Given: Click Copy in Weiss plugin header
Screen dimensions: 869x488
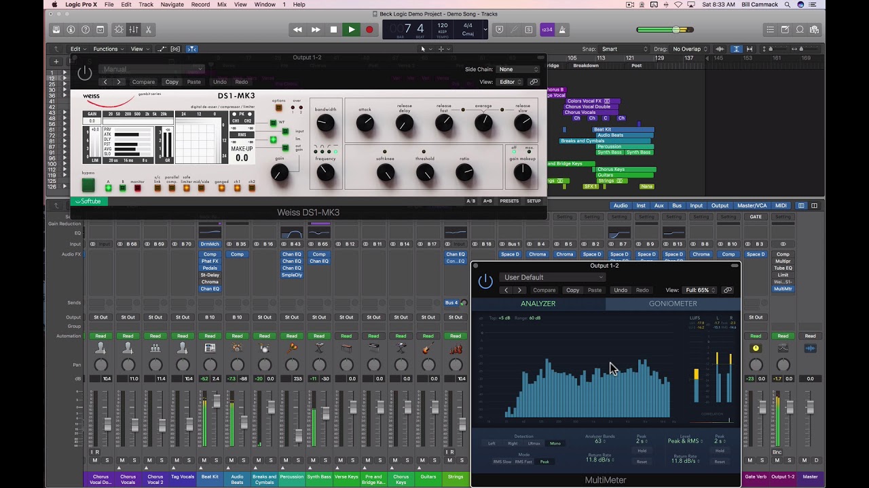Looking at the screenshot, I should pyautogui.click(x=172, y=82).
